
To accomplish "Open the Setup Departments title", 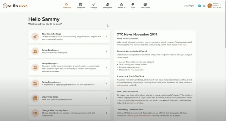I will point(51,82).
